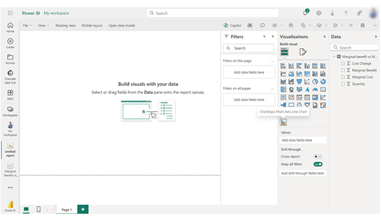This screenshot has width=381, height=221.
Task: Open the app launcher grid icon
Action: point(10,13)
